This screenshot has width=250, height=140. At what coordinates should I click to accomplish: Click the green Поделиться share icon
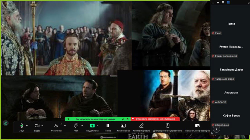click(x=92, y=126)
